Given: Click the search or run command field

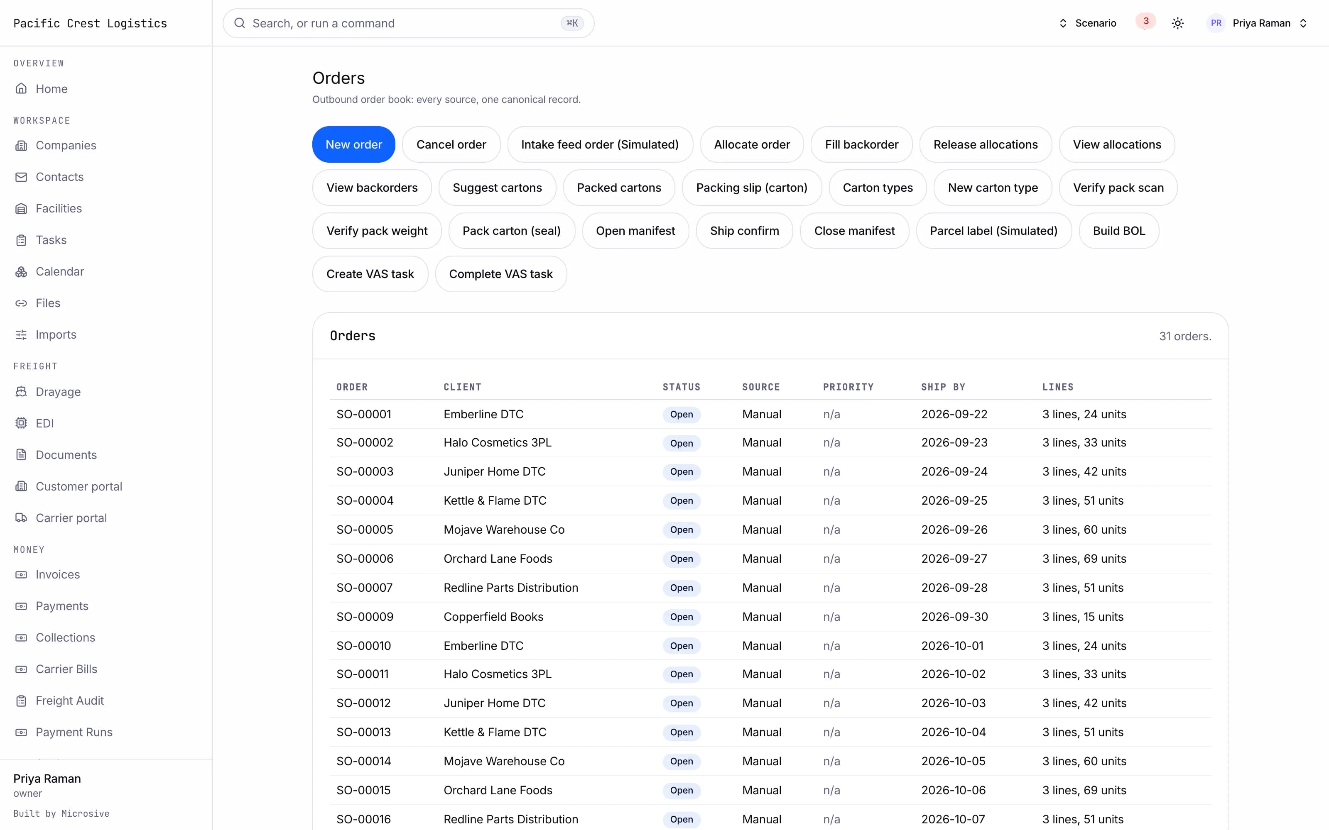Looking at the screenshot, I should 408,23.
